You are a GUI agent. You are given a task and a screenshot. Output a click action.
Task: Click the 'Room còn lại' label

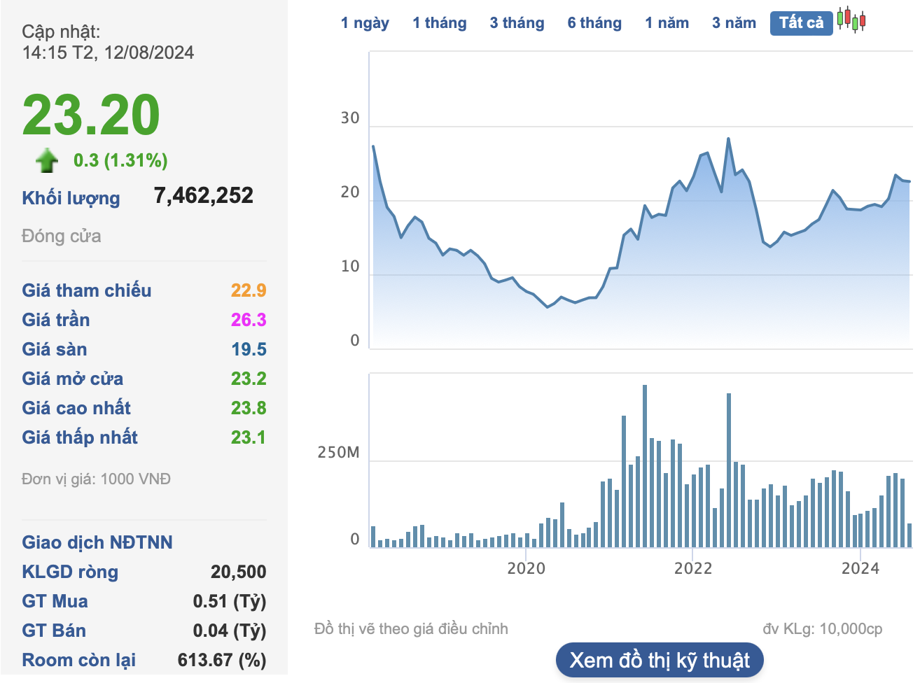tap(79, 660)
